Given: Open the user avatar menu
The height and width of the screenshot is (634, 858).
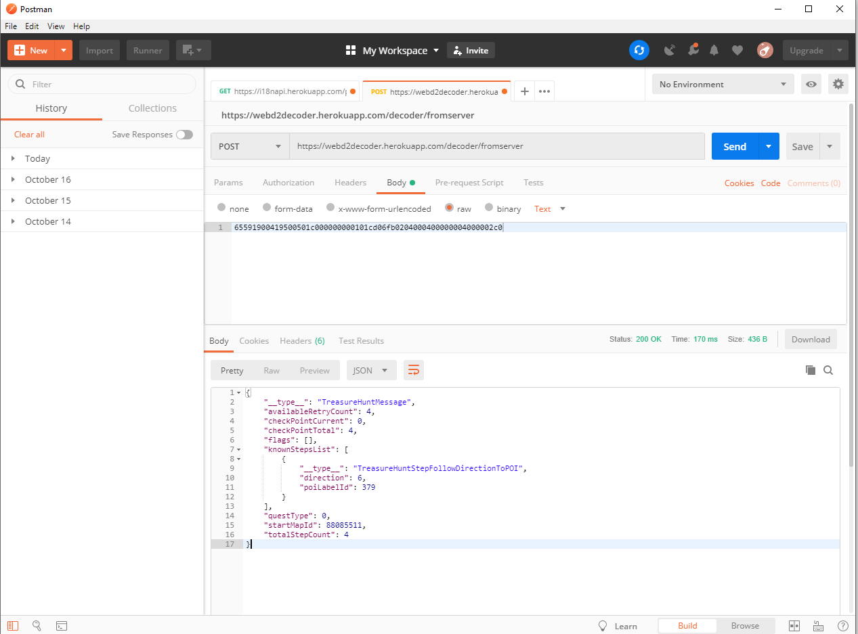Looking at the screenshot, I should point(765,50).
